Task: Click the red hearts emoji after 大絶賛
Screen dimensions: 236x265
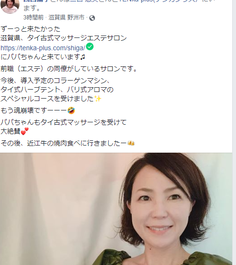Action: pos(25,131)
